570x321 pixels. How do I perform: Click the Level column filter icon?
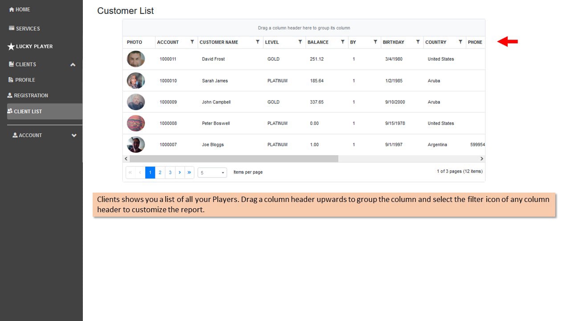[300, 42]
